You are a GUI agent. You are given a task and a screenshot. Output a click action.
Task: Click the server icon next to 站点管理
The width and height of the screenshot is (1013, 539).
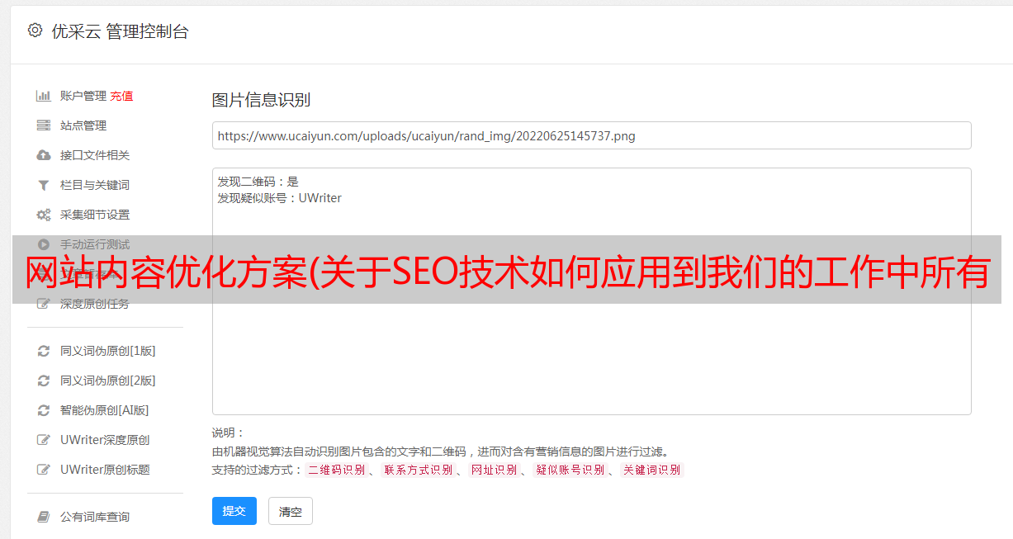tap(44, 125)
